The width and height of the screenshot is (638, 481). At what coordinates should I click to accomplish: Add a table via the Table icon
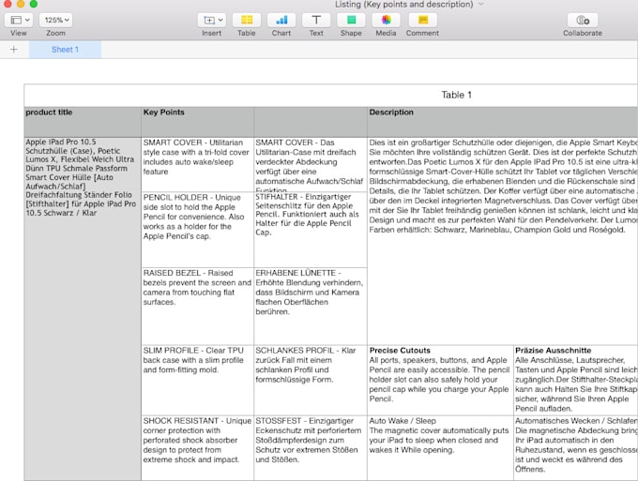pyautogui.click(x=247, y=20)
